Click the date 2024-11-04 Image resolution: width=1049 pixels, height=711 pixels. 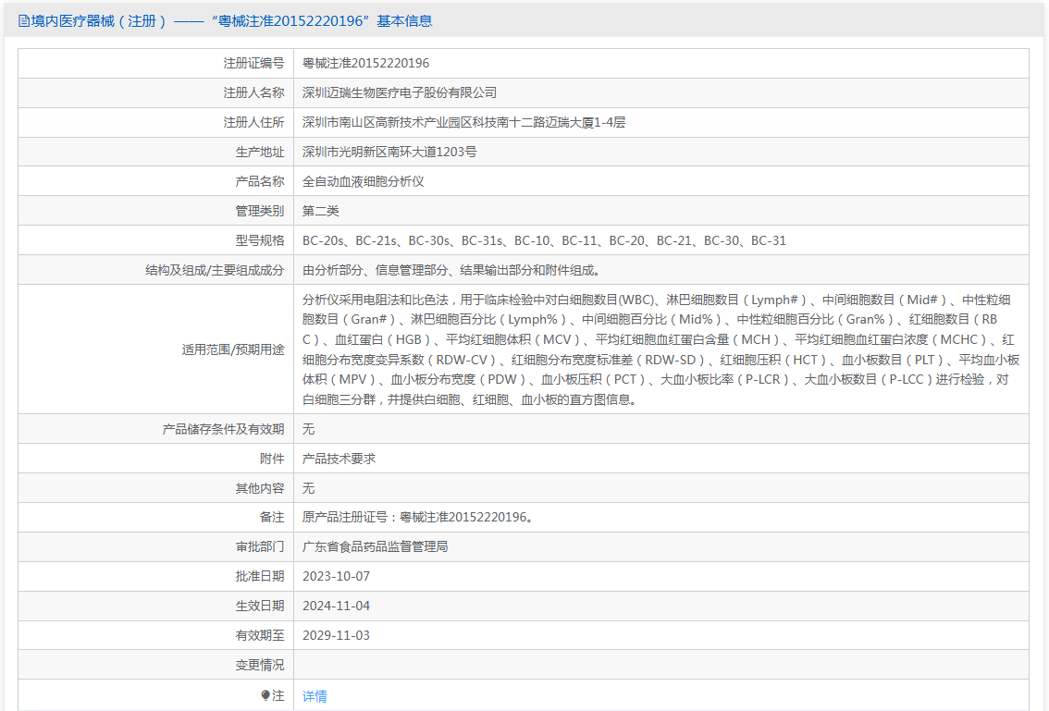336,606
